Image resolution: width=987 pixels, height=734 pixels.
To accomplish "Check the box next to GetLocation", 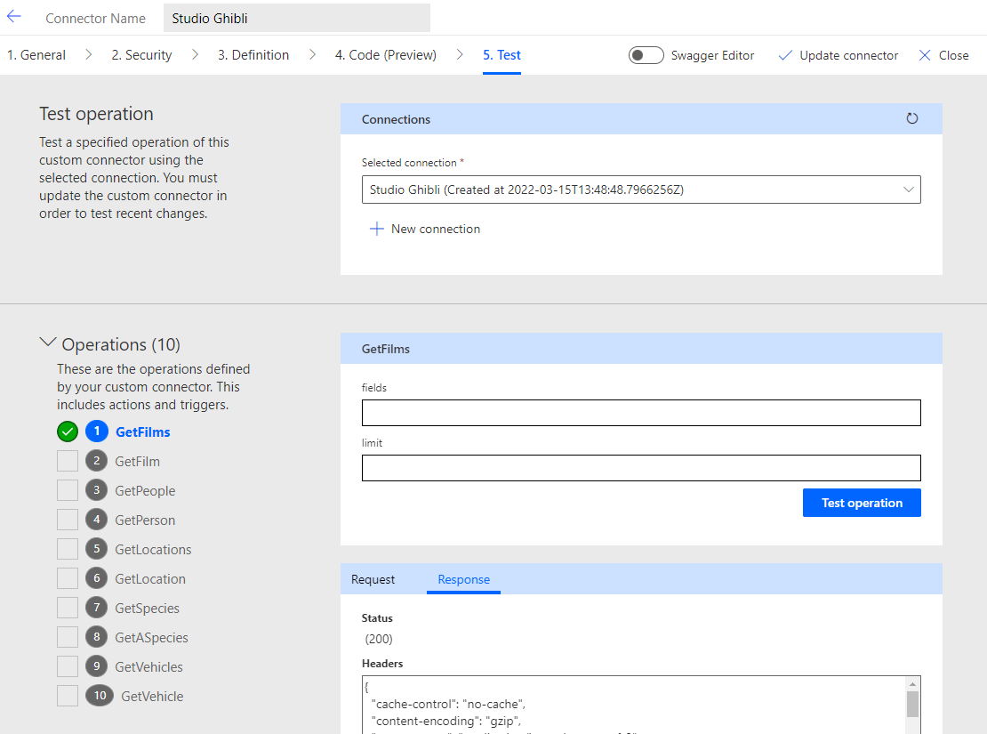I will [68, 578].
